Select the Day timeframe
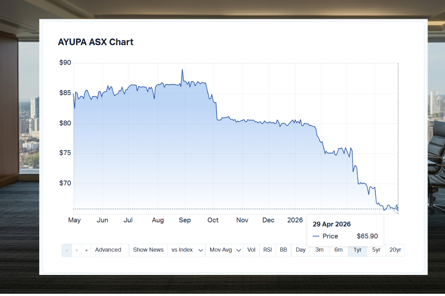445x296 pixels. pos(300,250)
